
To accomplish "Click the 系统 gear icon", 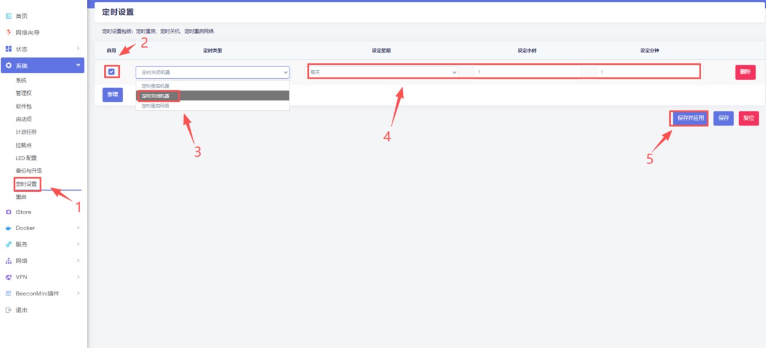I will coord(8,65).
